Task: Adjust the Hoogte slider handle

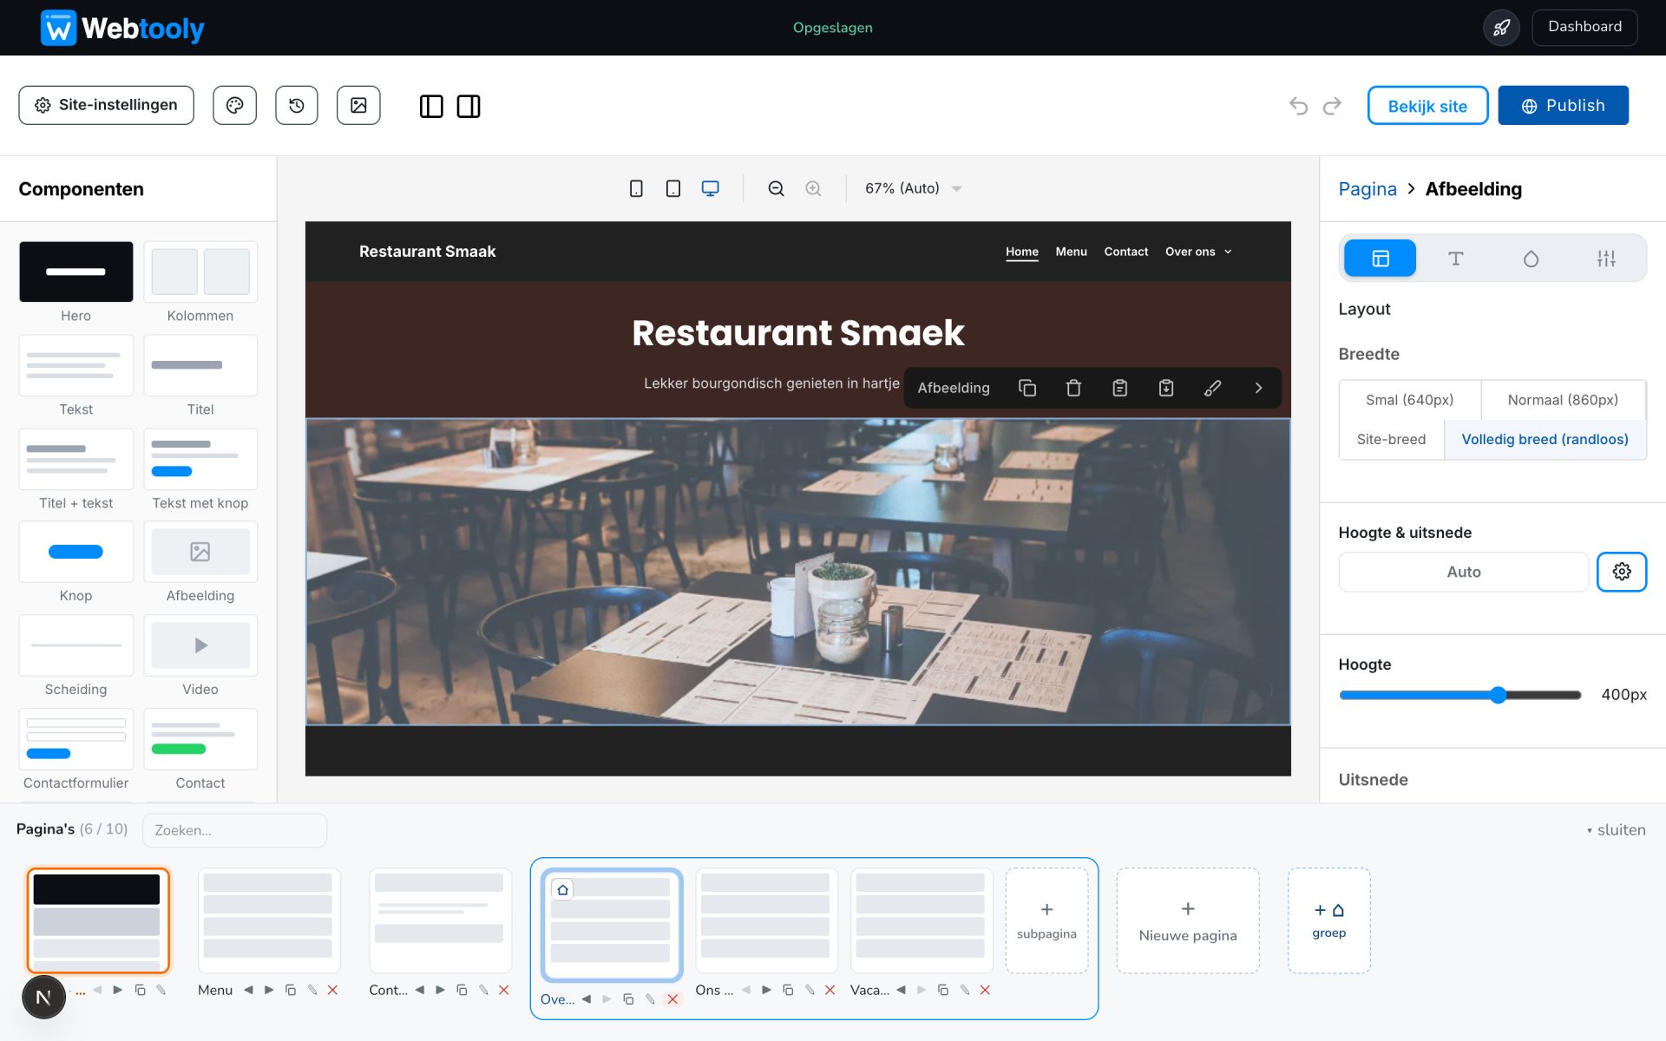Action: (1499, 695)
